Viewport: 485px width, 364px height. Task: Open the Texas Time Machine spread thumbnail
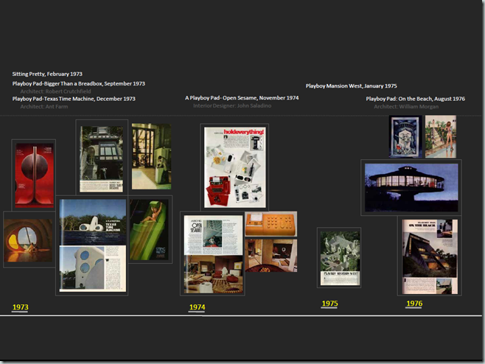[92, 245]
